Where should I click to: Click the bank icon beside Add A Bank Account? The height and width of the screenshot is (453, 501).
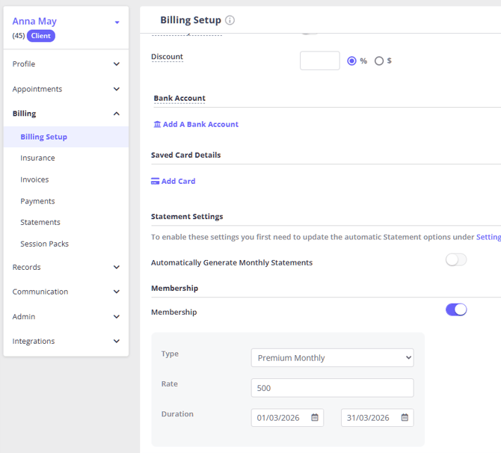(x=157, y=125)
